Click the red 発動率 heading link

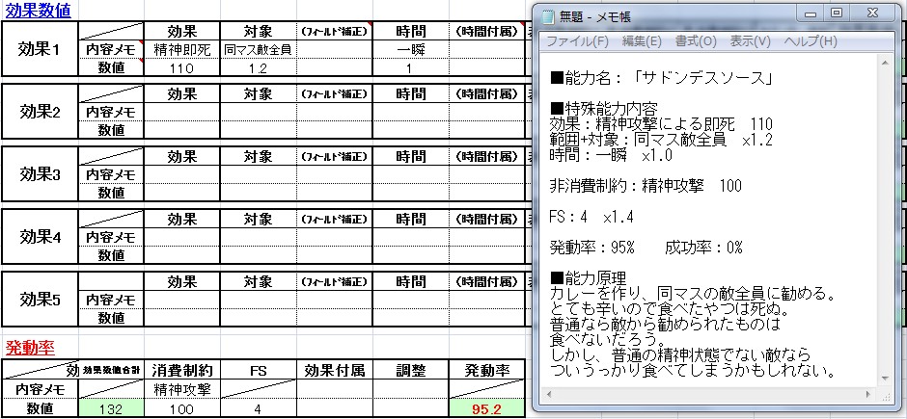click(29, 347)
